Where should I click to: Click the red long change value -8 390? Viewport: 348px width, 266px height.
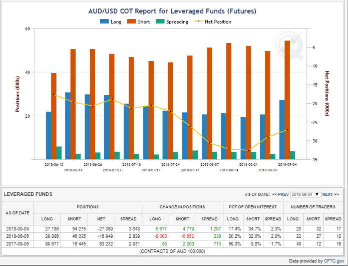click(x=160, y=236)
